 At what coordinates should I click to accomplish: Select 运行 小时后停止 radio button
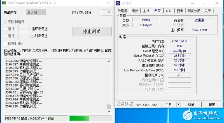6,36
